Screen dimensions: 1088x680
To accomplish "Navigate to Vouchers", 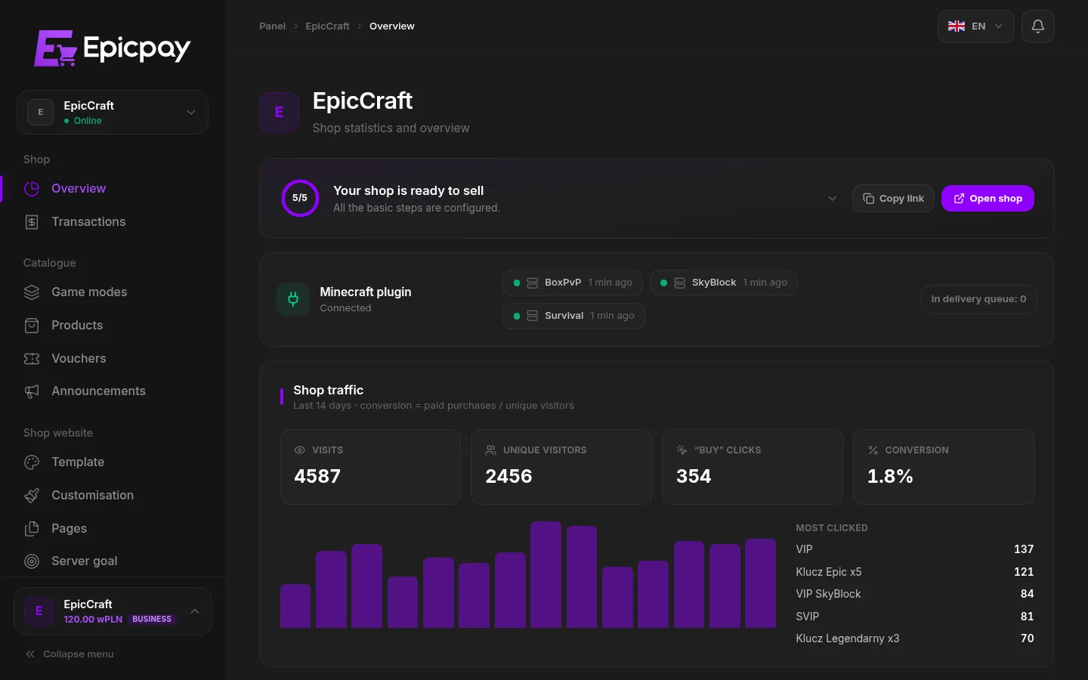I will coord(113,359).
